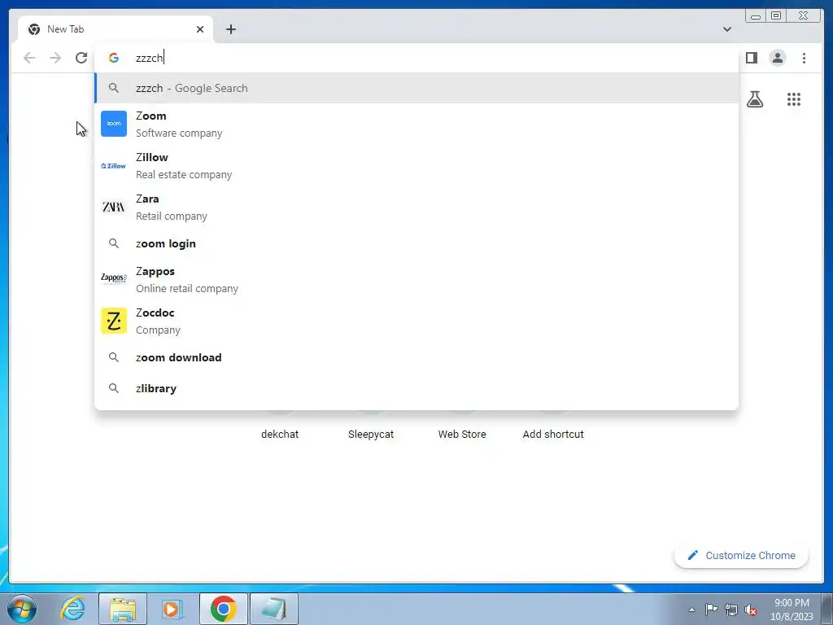Click the Customize Chrome button
Viewport: 833px width, 625px height.
pos(741,555)
